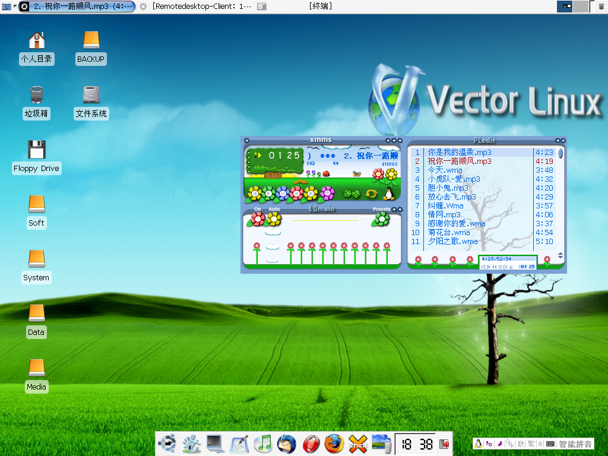Open playlist remove flower menu
This screenshot has width=608, height=456.
[x=435, y=260]
